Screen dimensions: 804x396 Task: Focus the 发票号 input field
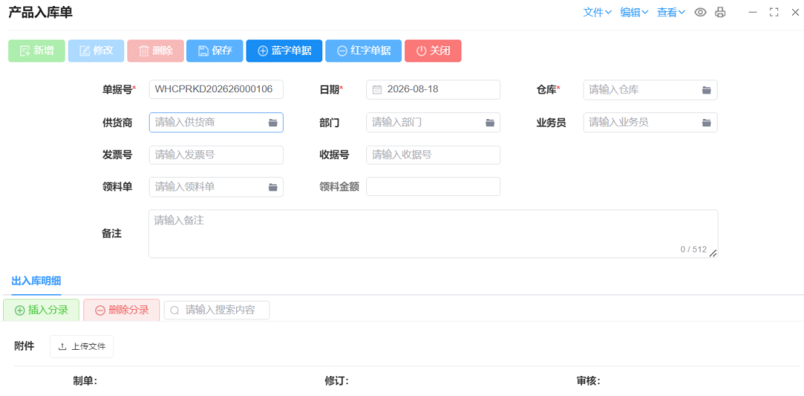coord(216,155)
